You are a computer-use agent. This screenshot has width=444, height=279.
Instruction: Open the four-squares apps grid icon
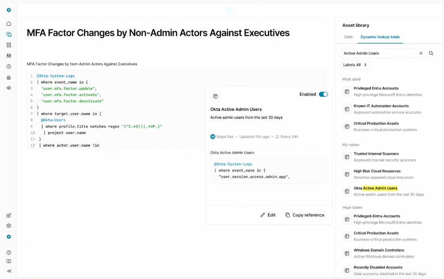(9, 45)
